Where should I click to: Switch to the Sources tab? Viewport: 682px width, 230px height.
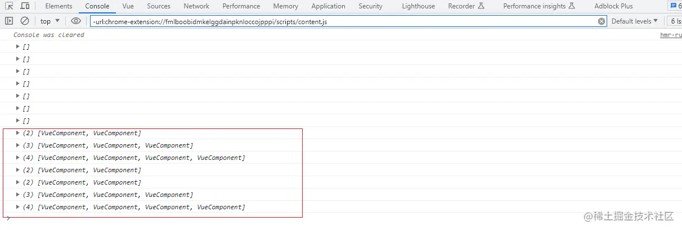point(159,6)
